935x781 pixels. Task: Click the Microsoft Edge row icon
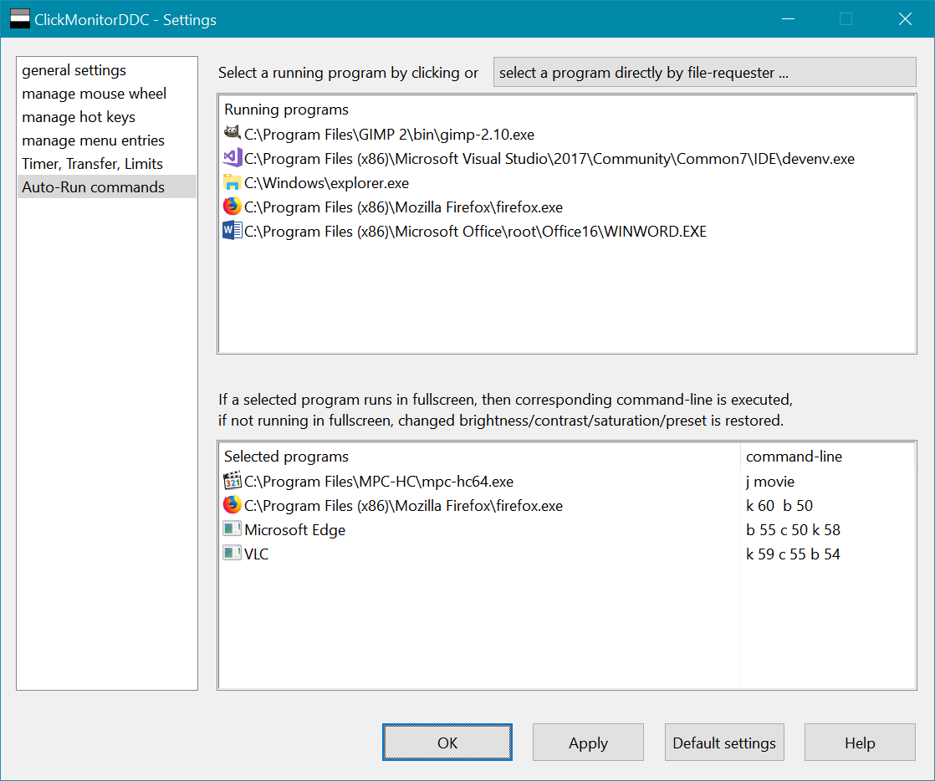232,528
